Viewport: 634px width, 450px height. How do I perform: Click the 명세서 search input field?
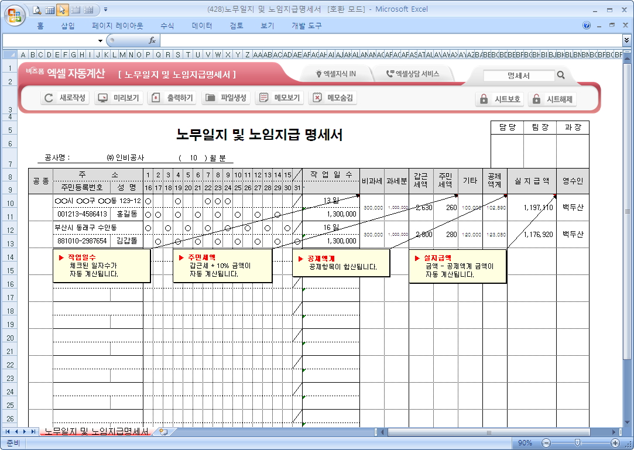tap(518, 75)
